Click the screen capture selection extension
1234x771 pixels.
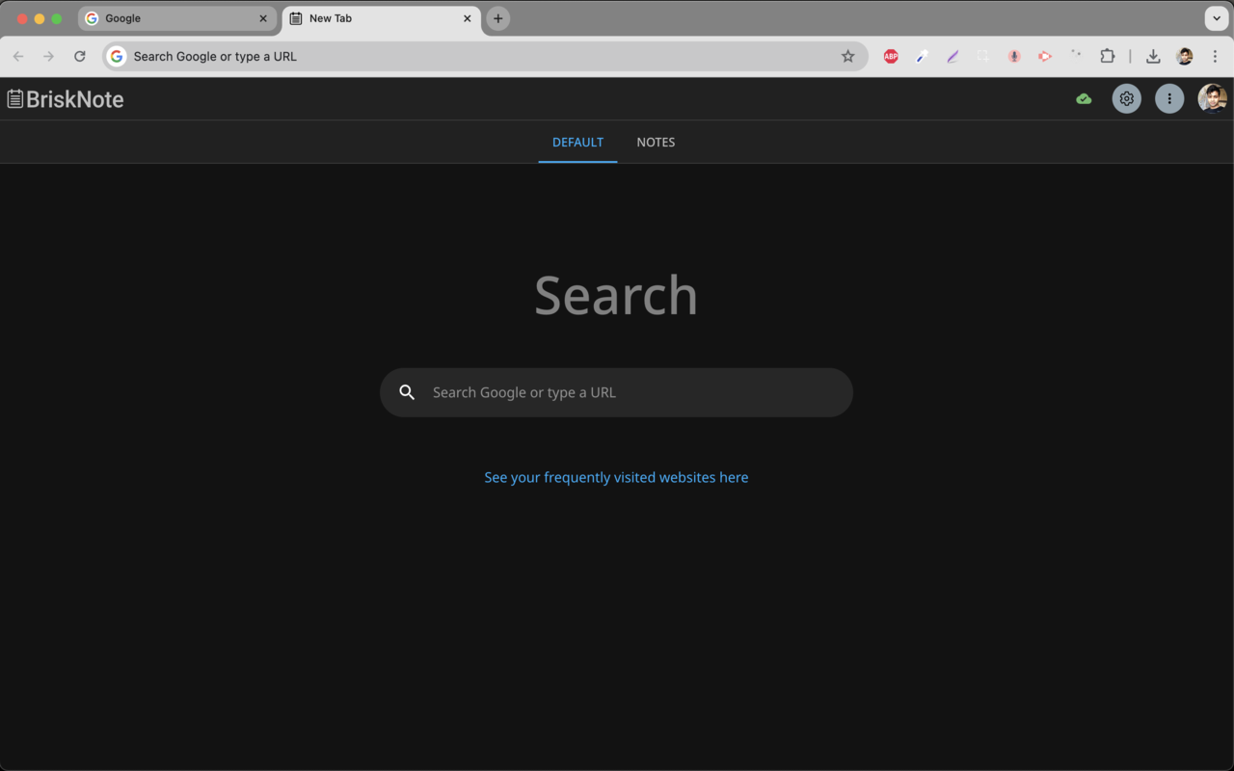pos(983,56)
